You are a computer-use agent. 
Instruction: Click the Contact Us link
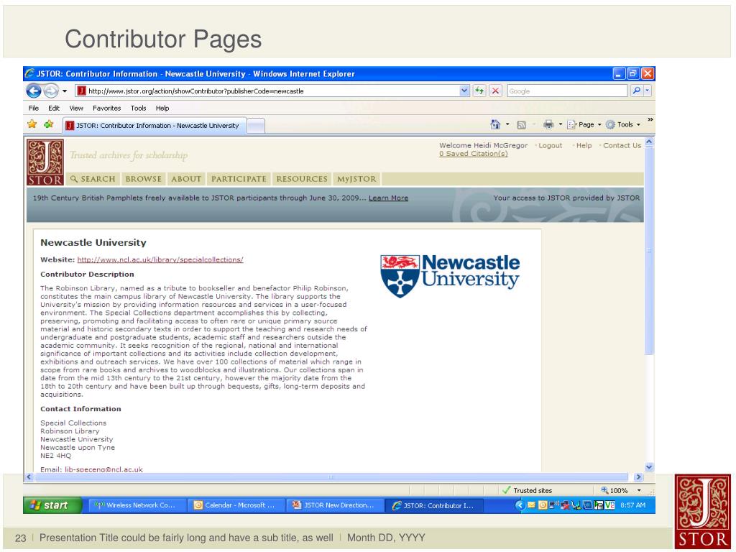pos(622,145)
